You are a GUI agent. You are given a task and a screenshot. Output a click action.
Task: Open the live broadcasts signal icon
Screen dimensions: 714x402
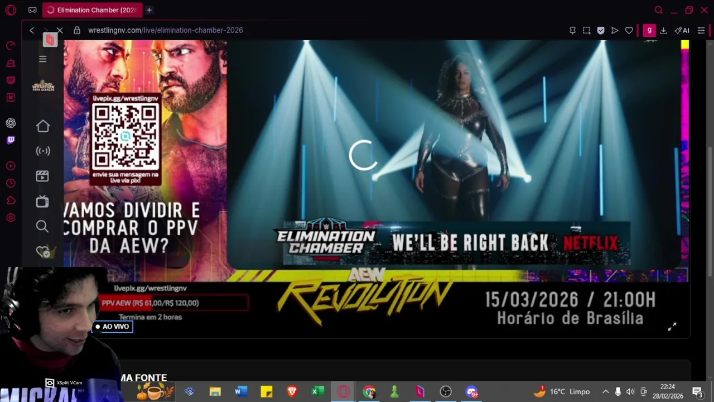tap(42, 151)
